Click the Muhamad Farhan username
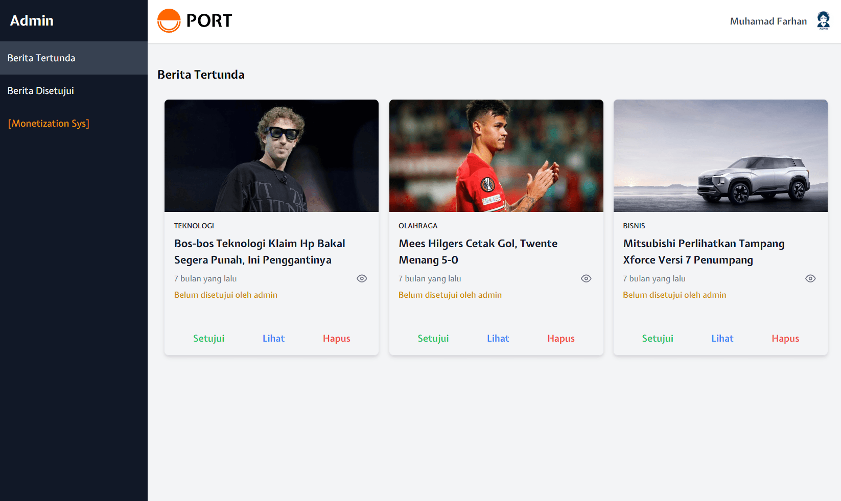Screen dimensions: 841x501 click(x=768, y=21)
